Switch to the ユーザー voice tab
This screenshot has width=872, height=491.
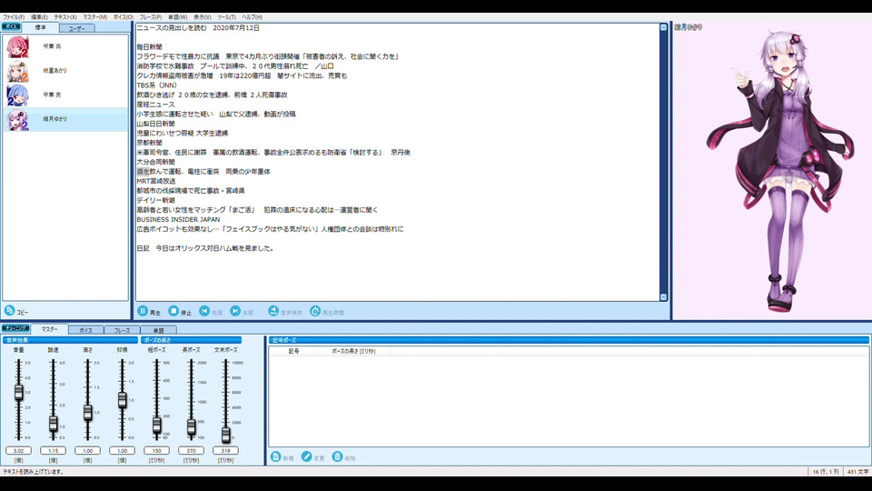[76, 28]
